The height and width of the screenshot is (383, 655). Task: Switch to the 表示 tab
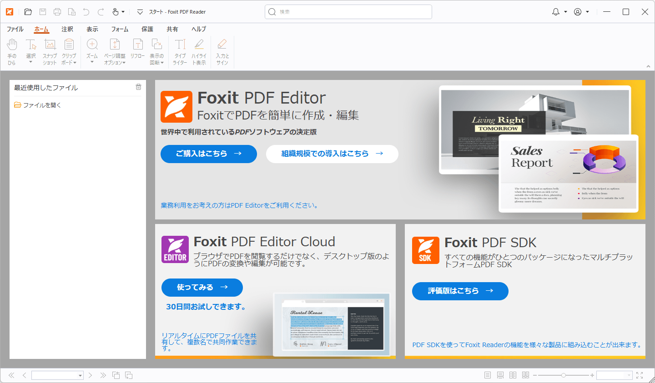click(92, 29)
